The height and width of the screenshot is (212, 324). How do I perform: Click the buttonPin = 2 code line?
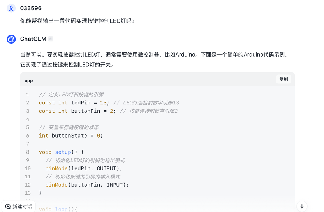pos(108,111)
